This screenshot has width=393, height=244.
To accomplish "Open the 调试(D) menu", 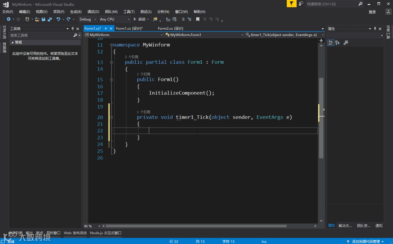I will point(93,12).
